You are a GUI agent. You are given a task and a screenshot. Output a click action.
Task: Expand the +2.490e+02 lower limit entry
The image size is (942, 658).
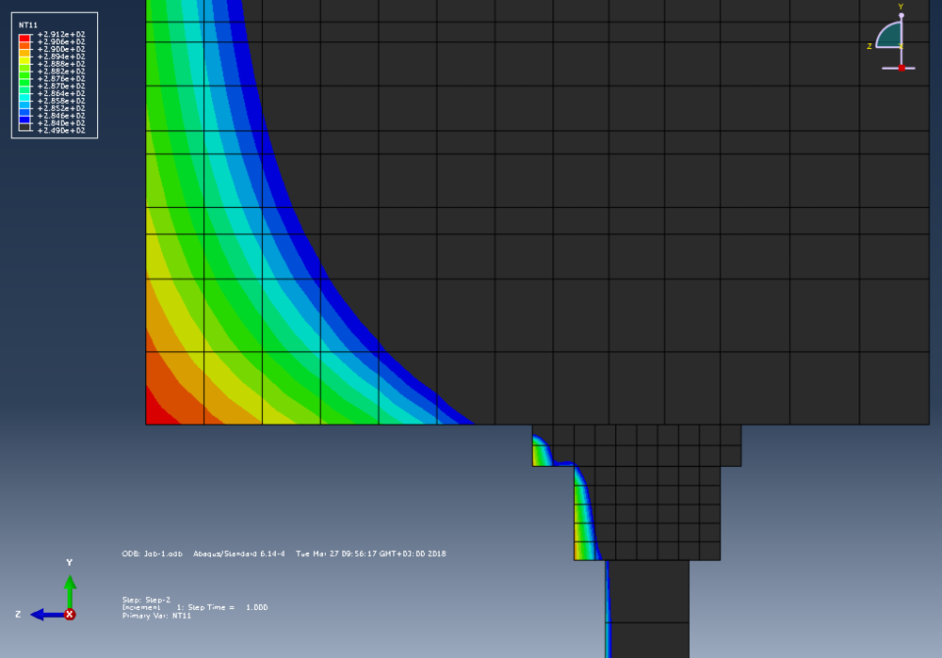[x=60, y=129]
